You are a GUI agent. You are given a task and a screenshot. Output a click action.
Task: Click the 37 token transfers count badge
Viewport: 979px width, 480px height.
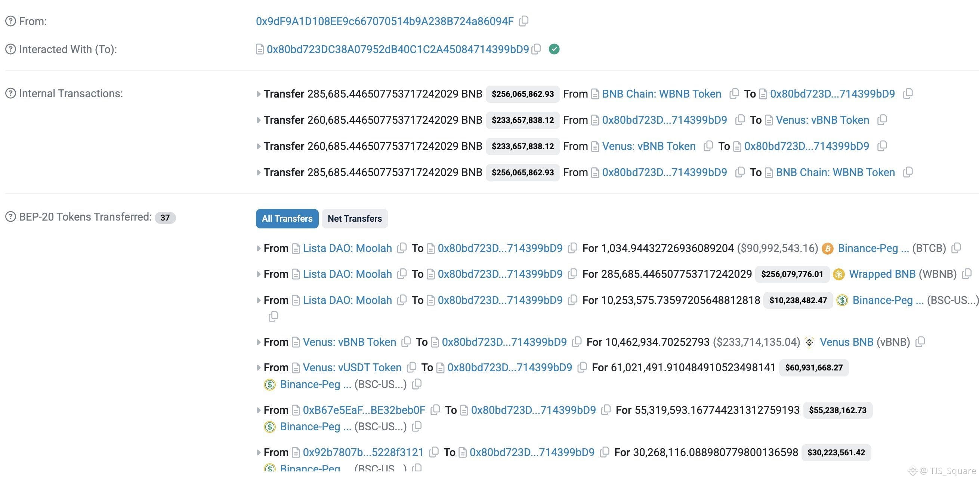(165, 218)
